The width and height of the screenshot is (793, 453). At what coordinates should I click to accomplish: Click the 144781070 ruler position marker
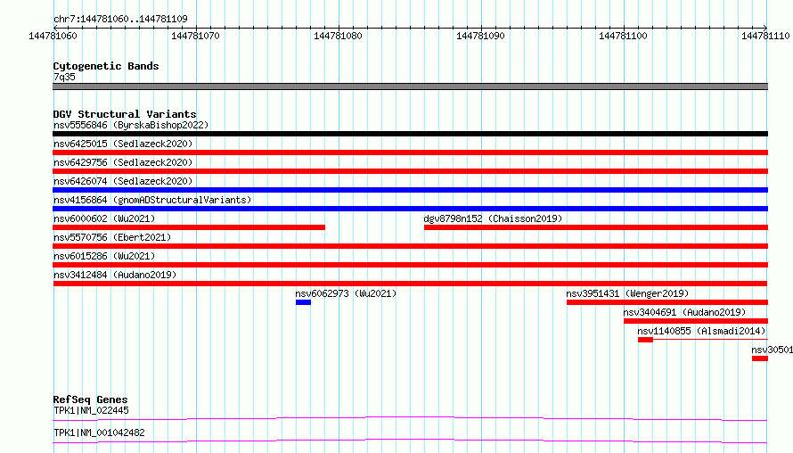point(195,36)
